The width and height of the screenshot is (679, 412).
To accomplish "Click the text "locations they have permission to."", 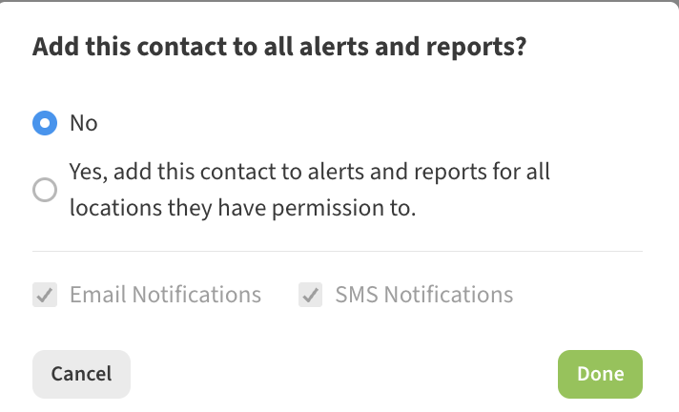I will coord(243,208).
